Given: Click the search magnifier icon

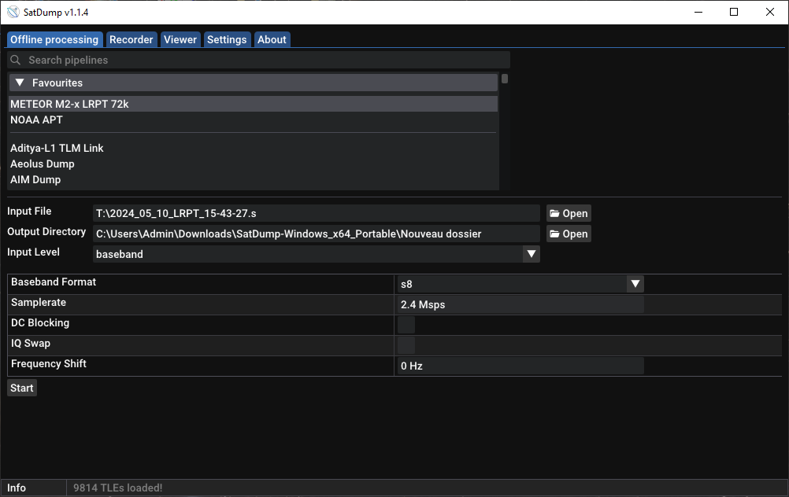Looking at the screenshot, I should [x=16, y=60].
